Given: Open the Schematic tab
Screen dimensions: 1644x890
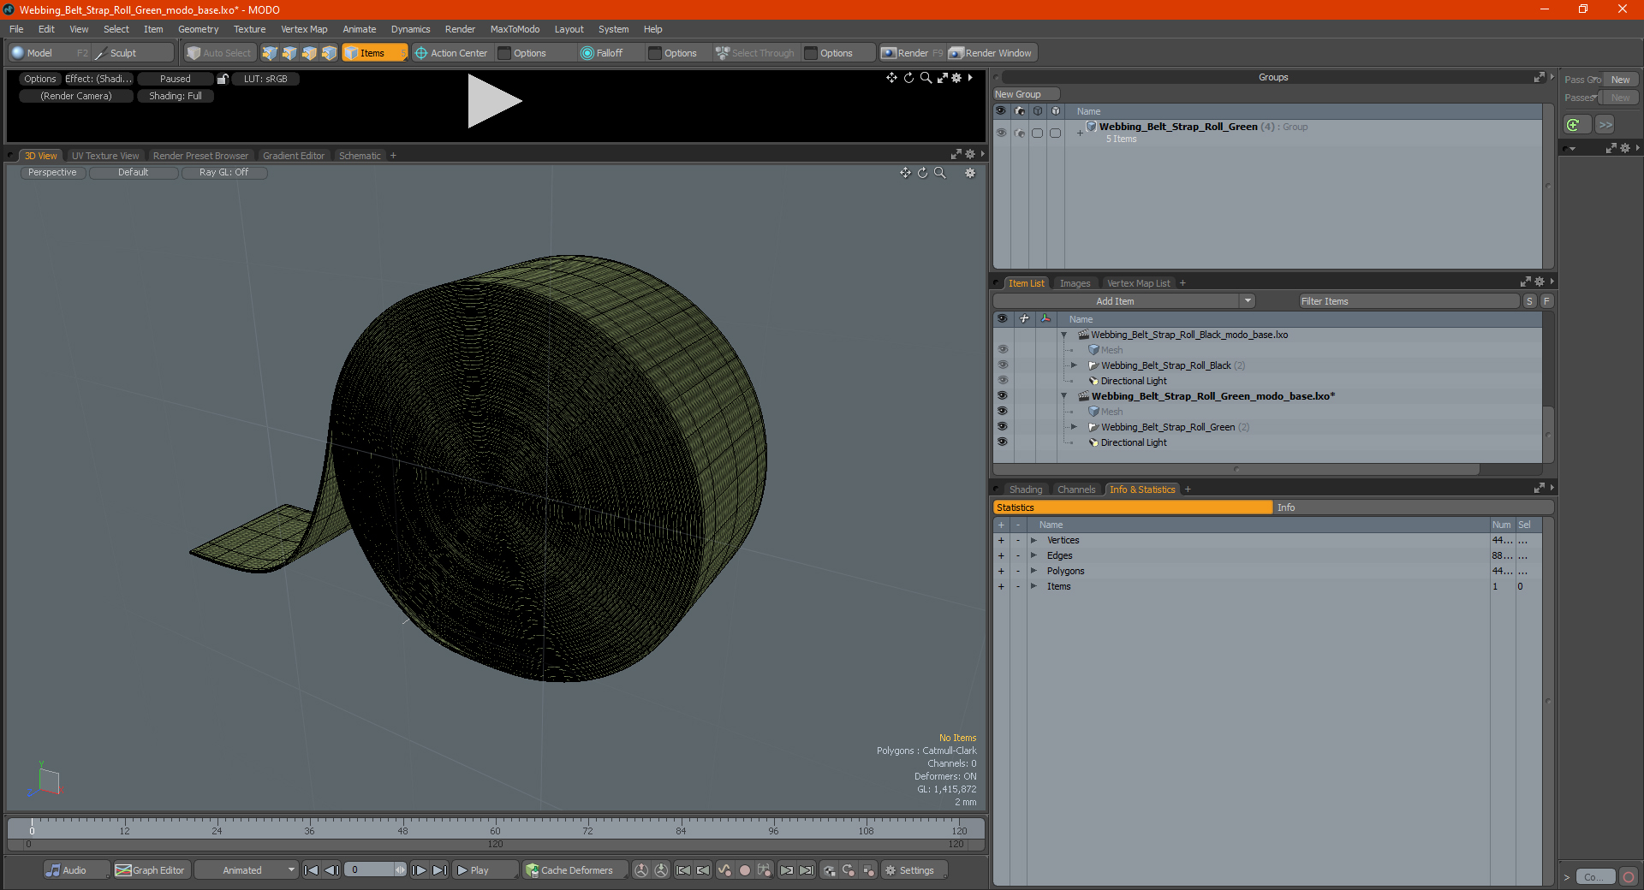Looking at the screenshot, I should click(360, 156).
